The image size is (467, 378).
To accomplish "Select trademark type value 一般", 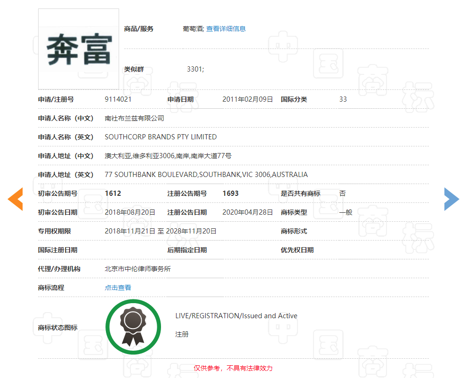I will (x=346, y=212).
